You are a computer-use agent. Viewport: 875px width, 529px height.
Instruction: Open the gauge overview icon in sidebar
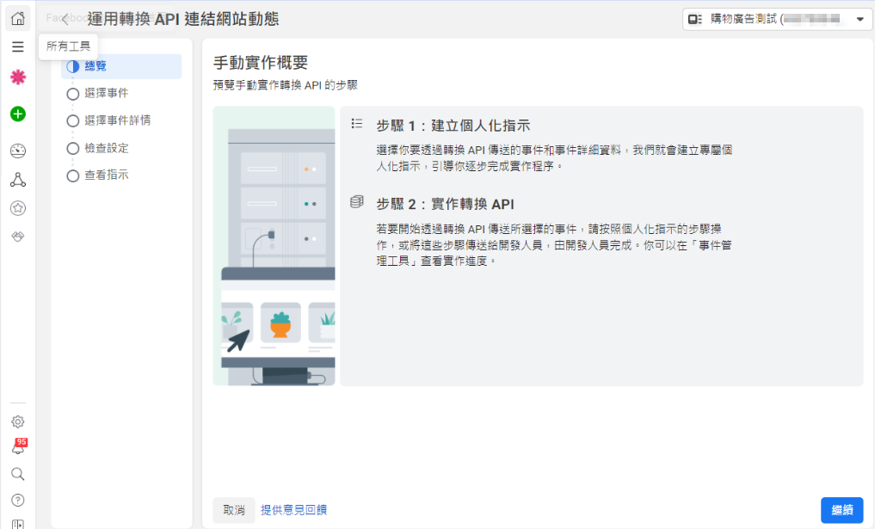pos(17,151)
